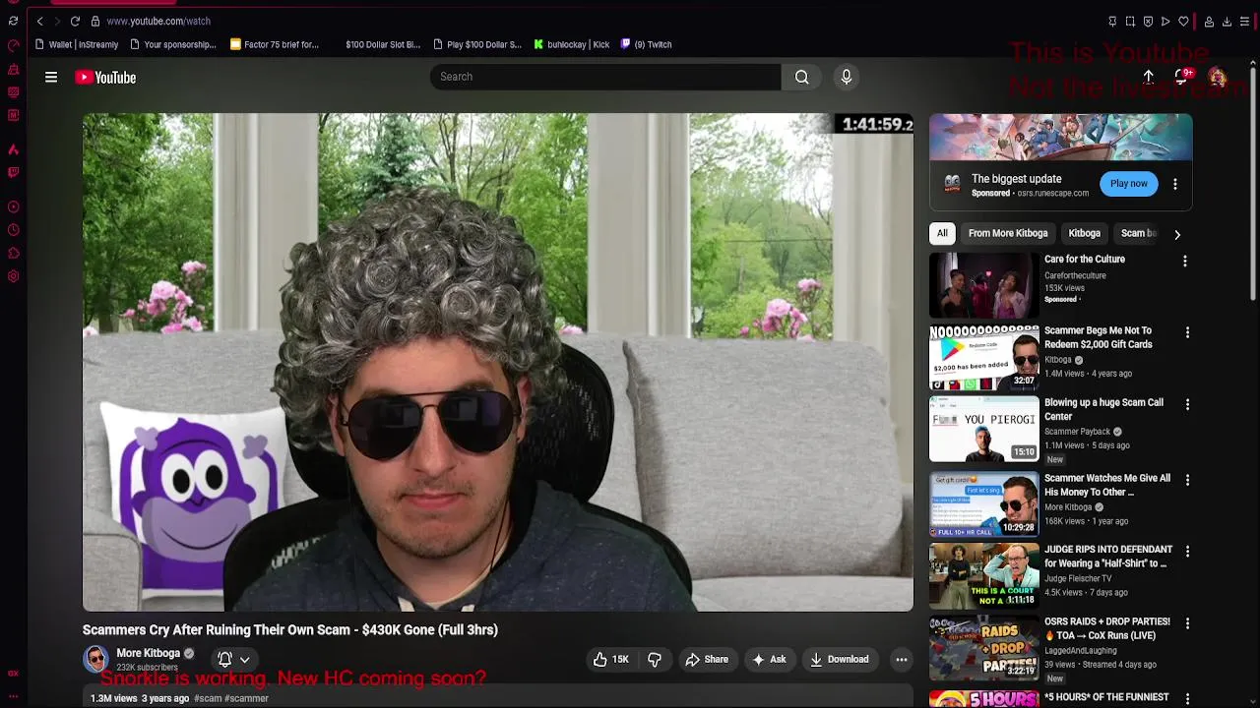Open options for OSRS RAIDS video
This screenshot has width=1260, height=708.
(1187, 623)
